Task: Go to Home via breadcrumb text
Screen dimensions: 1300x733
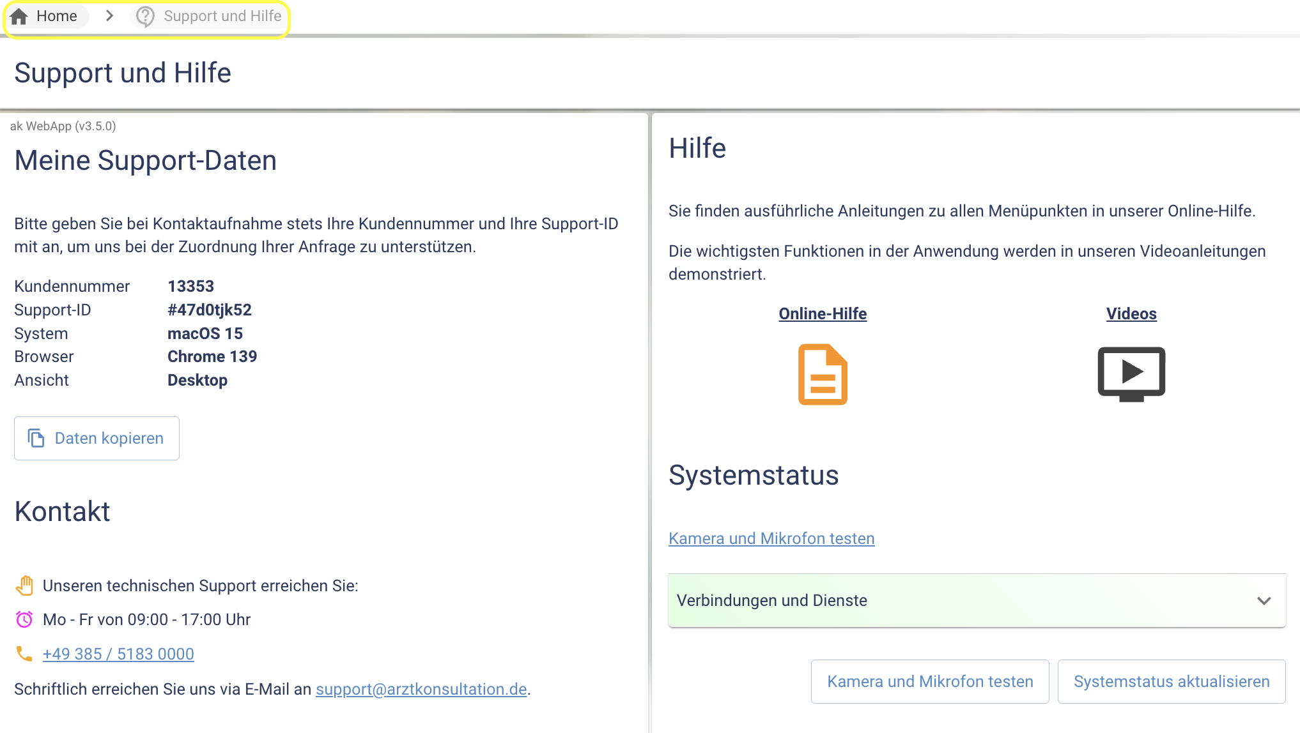Action: pyautogui.click(x=57, y=16)
